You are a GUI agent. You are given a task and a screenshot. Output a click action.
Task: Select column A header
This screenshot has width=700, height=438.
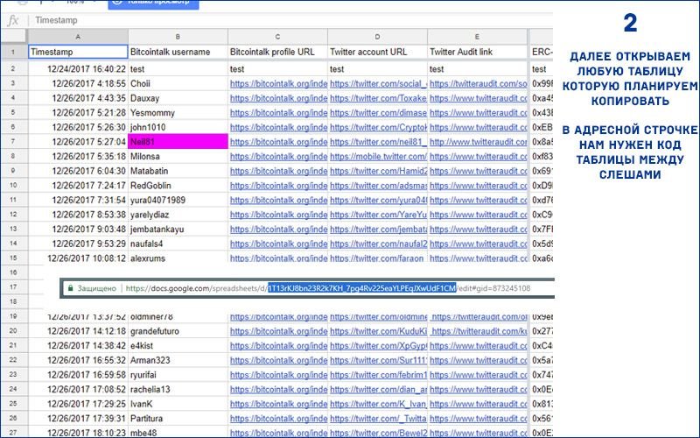78,37
